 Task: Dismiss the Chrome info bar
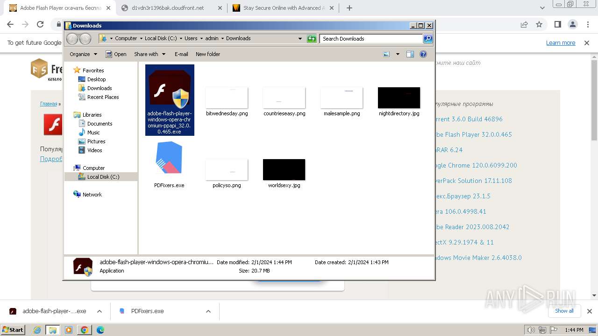[587, 43]
